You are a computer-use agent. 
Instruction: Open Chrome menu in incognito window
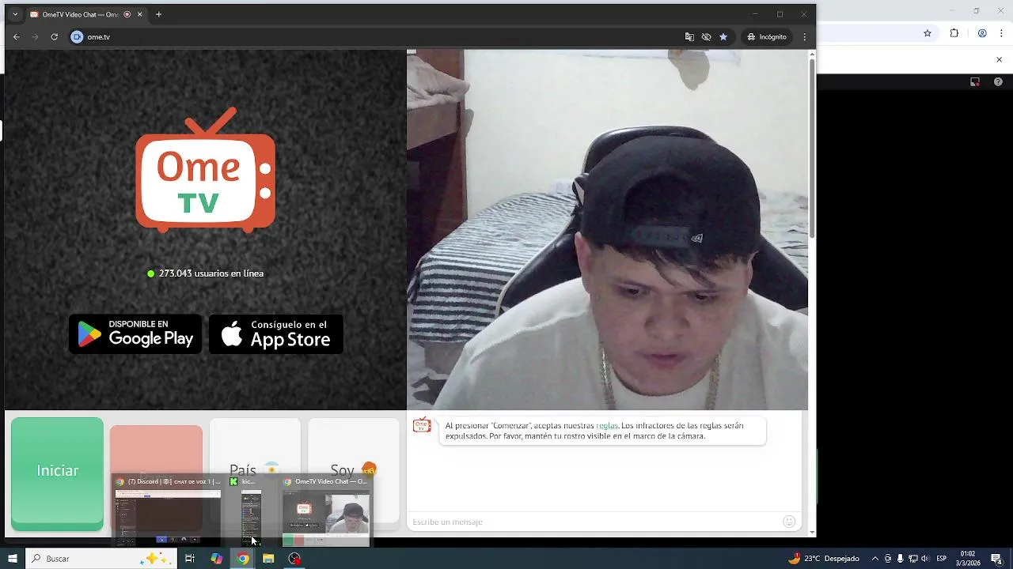(805, 36)
